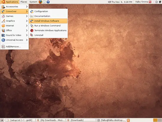Open CrossOver Configuration entry
The height and width of the screenshot is (122, 162).
[48, 11]
